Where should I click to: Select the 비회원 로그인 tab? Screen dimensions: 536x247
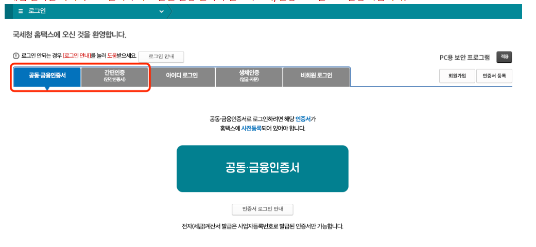click(x=316, y=77)
